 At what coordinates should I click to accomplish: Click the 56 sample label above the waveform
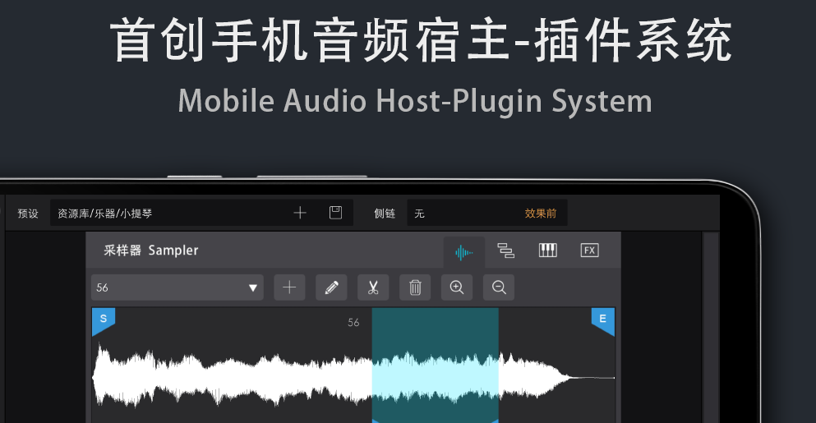pyautogui.click(x=353, y=323)
